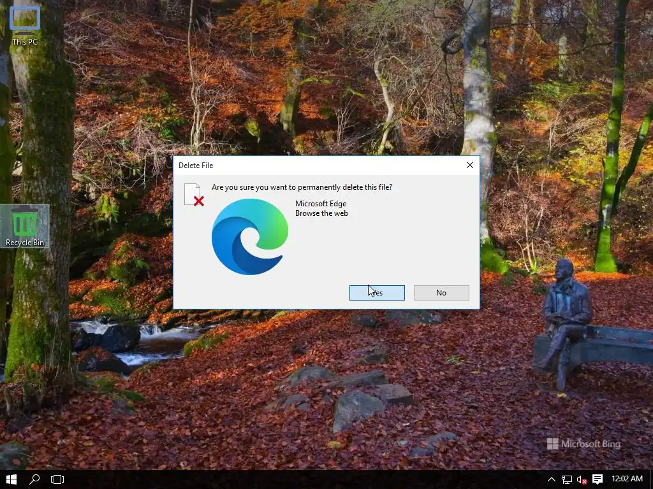Open the 12:02 AM clock flyout
This screenshot has height=489, width=653.
coord(627,479)
